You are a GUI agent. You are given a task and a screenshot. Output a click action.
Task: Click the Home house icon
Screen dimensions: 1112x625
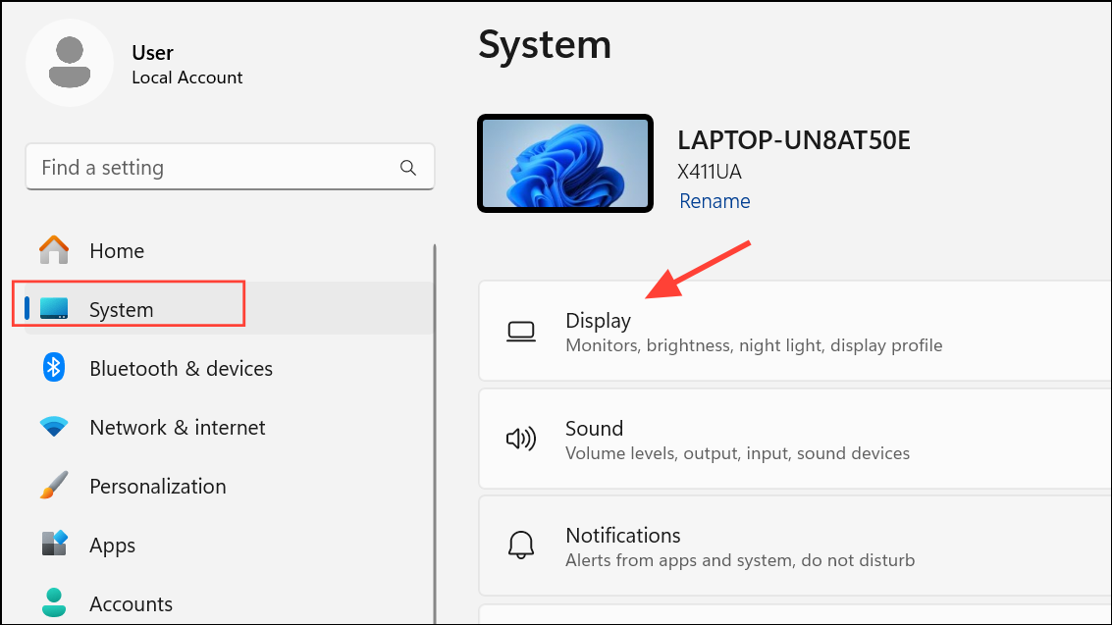(x=54, y=250)
